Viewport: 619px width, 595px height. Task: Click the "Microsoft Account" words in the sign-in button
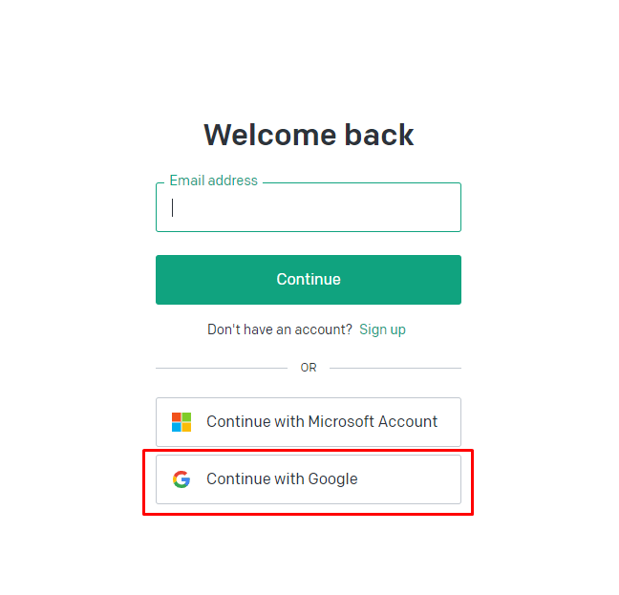pos(373,422)
